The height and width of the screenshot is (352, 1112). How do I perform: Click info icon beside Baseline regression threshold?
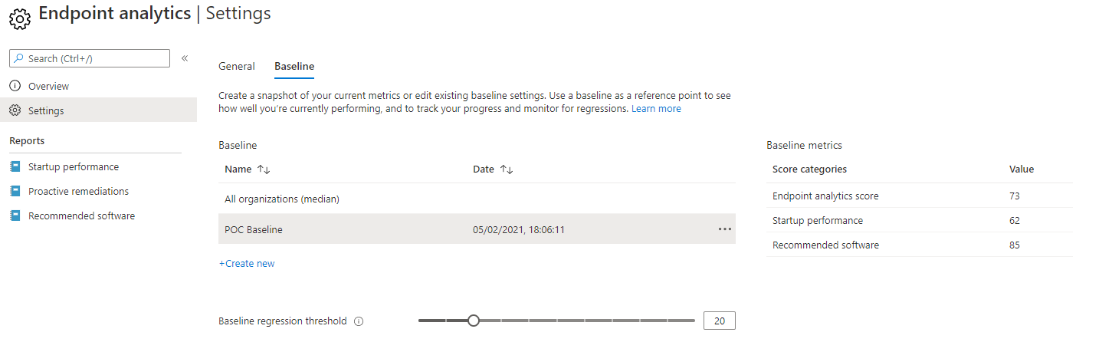point(359,321)
